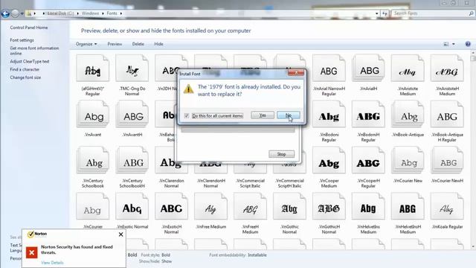Select the .VnKoala Regular font icon
Image resolution: width=476 pixels, height=268 pixels.
tap(447, 206)
